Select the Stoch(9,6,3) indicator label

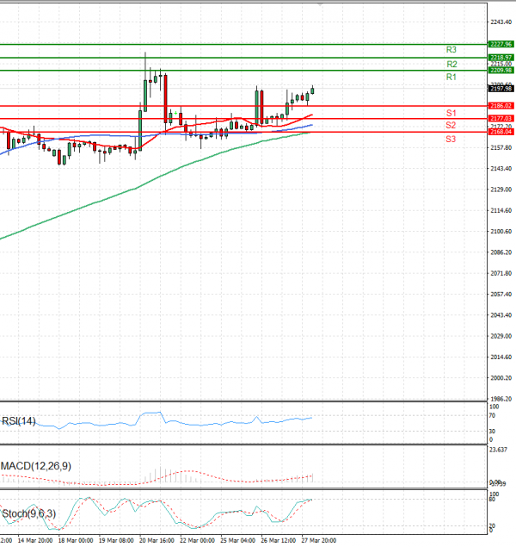click(30, 514)
